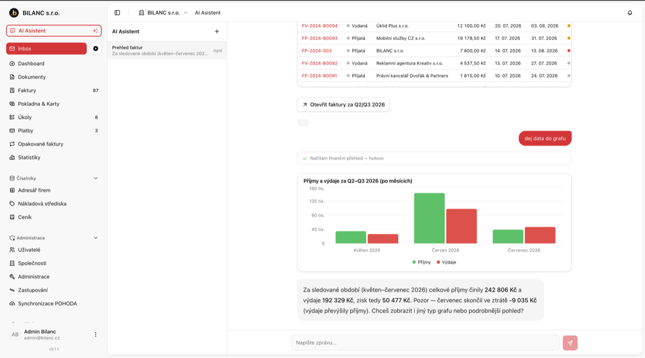Open invoice FV-2024-B0094

[320, 26]
